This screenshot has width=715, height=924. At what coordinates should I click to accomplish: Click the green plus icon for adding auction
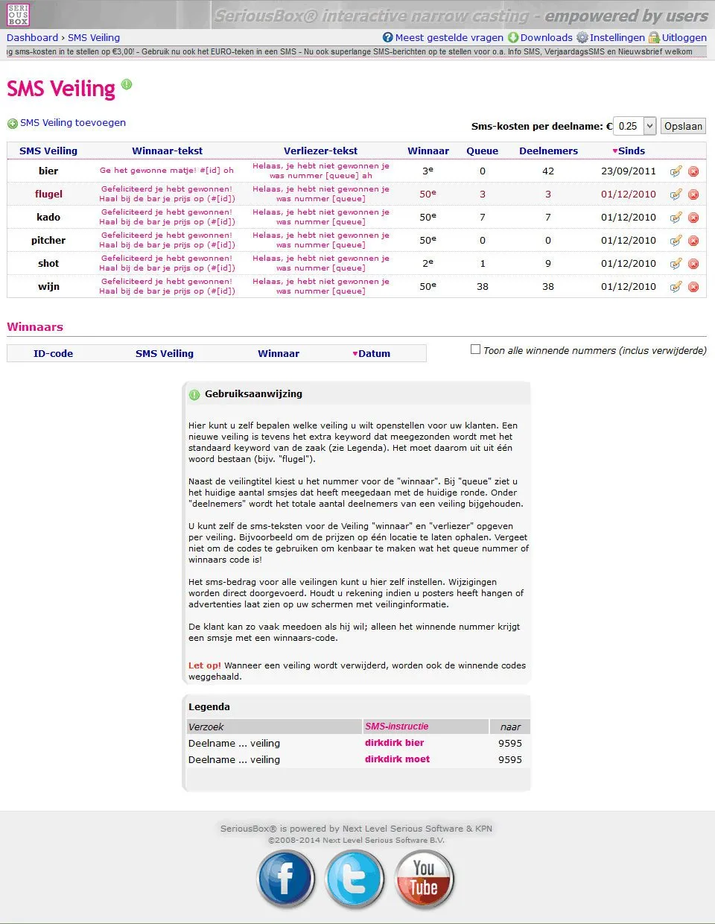coord(12,124)
